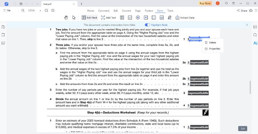Switch to the Convert tab
Image resolution: width=258 pixels, height=134 pixels.
126,11
